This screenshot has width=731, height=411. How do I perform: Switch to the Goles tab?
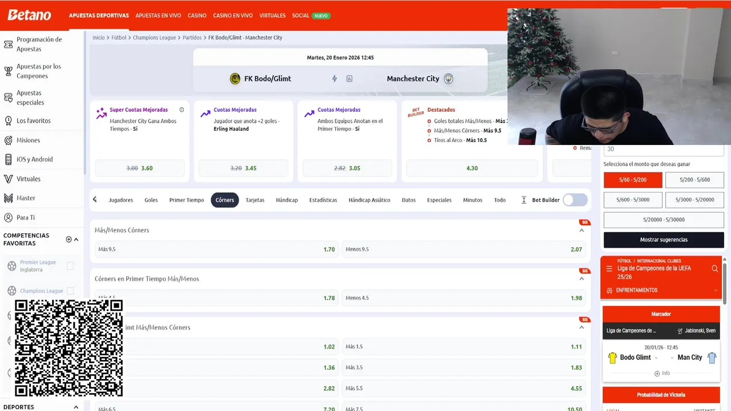pos(151,200)
